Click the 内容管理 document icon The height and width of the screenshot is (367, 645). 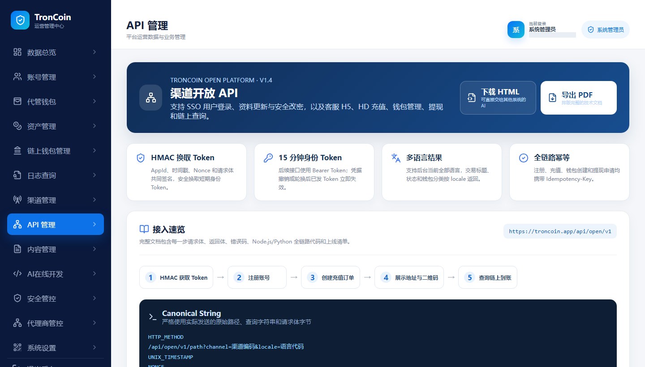coord(17,249)
